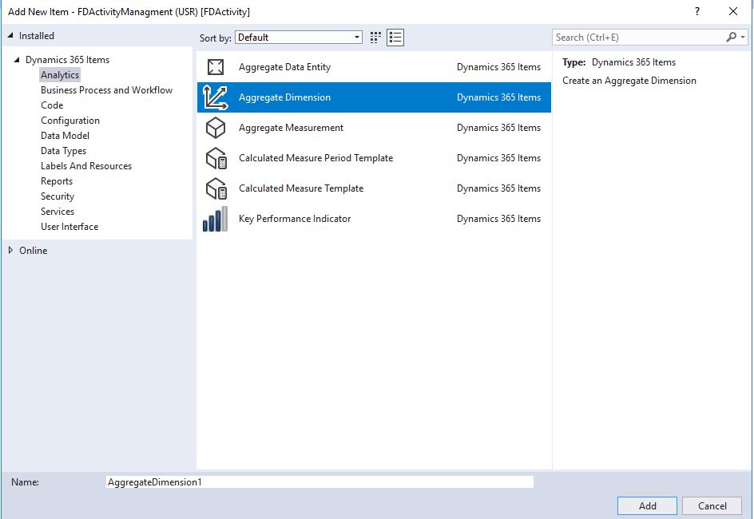Click the highlighted Aggregate Dimension name
The width and height of the screenshot is (754, 519).
(284, 97)
